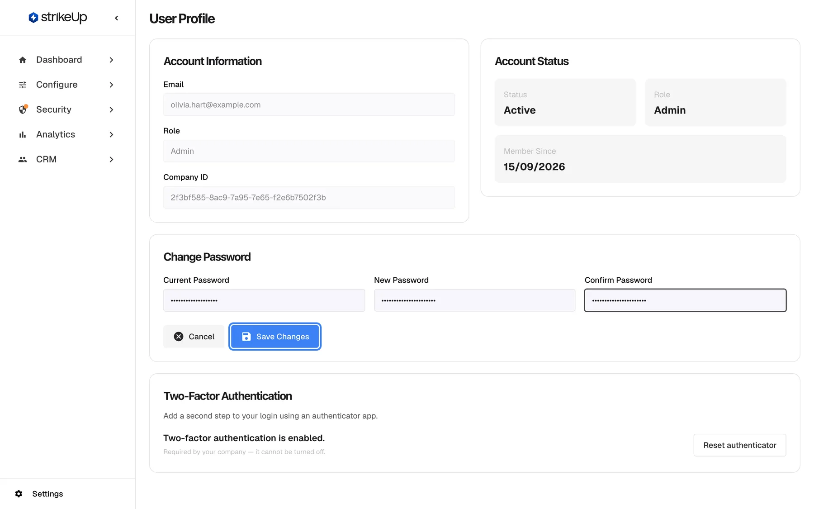The image size is (814, 509).
Task: Click the X icon on Cancel
Action: pos(179,337)
